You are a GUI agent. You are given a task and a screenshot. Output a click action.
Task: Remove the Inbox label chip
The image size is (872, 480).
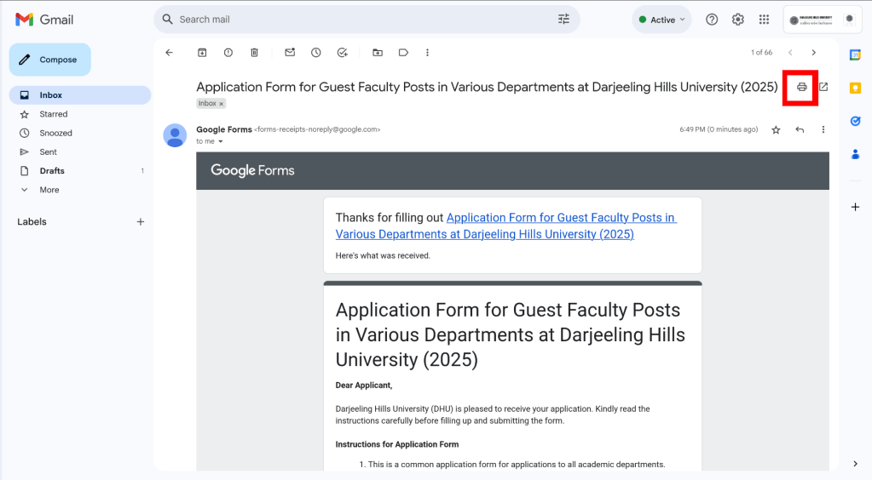click(222, 104)
